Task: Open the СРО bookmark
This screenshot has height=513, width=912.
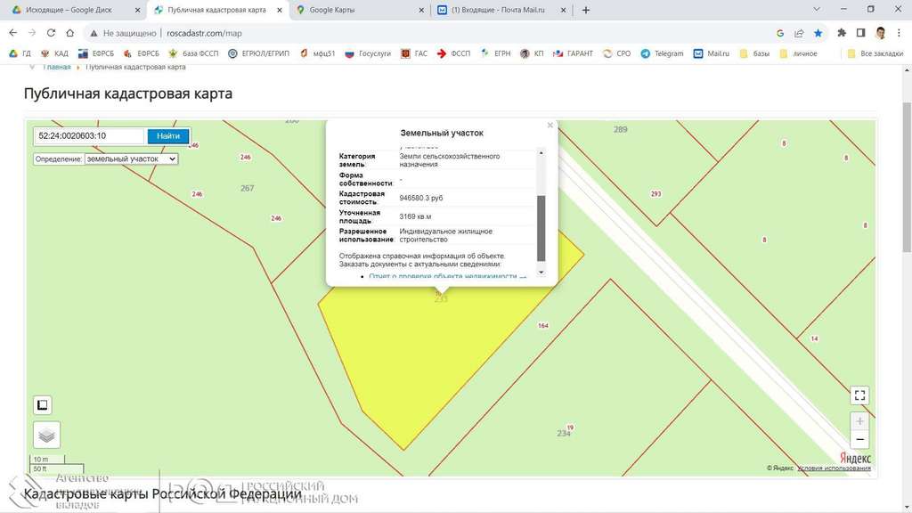Action: pyautogui.click(x=616, y=53)
